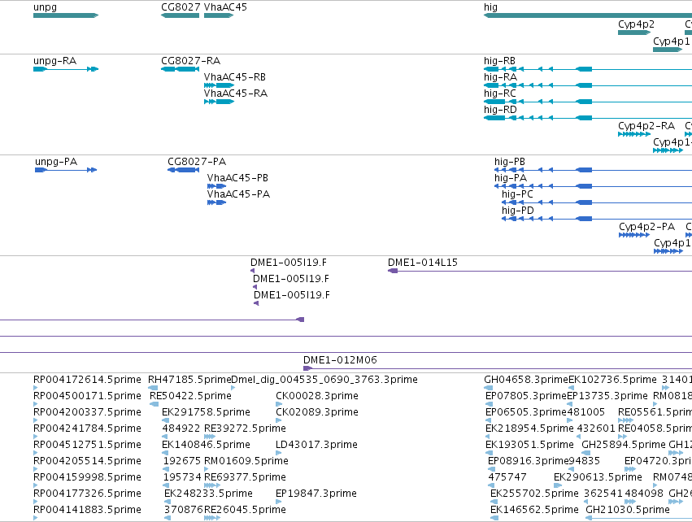The height and width of the screenshot is (522, 692).
Task: Select the EK146562.5prime EST label
Action: pos(534,510)
